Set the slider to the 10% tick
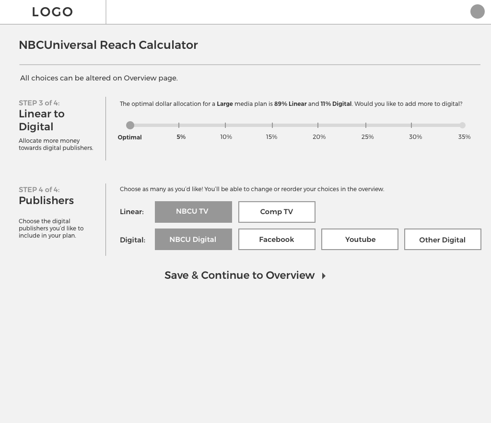The height and width of the screenshot is (423, 491). [225, 125]
